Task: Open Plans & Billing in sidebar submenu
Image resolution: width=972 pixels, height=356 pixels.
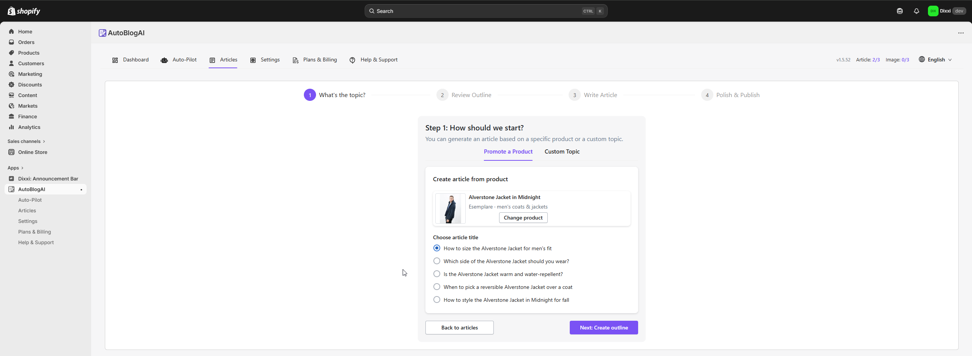Action: click(x=35, y=232)
